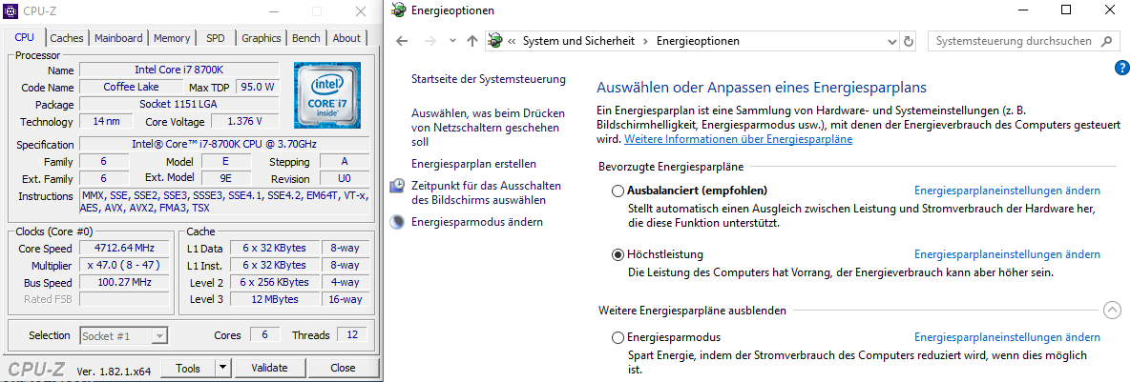Image resolution: width=1131 pixels, height=382 pixels.
Task: Open help with the blue question mark icon
Action: click(x=1121, y=68)
